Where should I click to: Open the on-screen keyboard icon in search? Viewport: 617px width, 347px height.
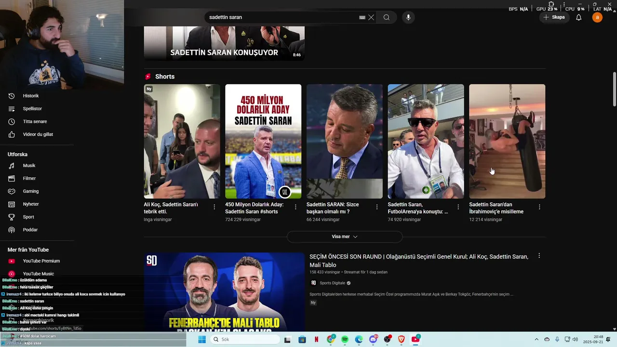[x=362, y=17]
